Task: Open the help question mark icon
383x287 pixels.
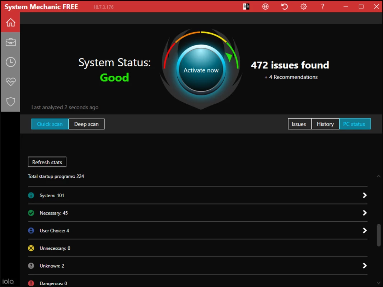Action: coord(323,6)
